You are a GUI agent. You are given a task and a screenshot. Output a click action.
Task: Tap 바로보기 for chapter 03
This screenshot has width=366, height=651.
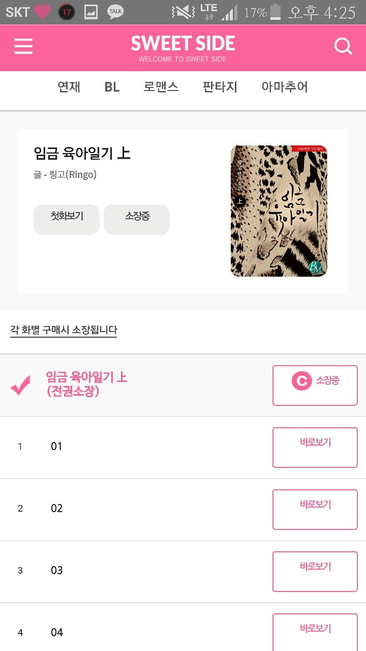click(x=315, y=572)
